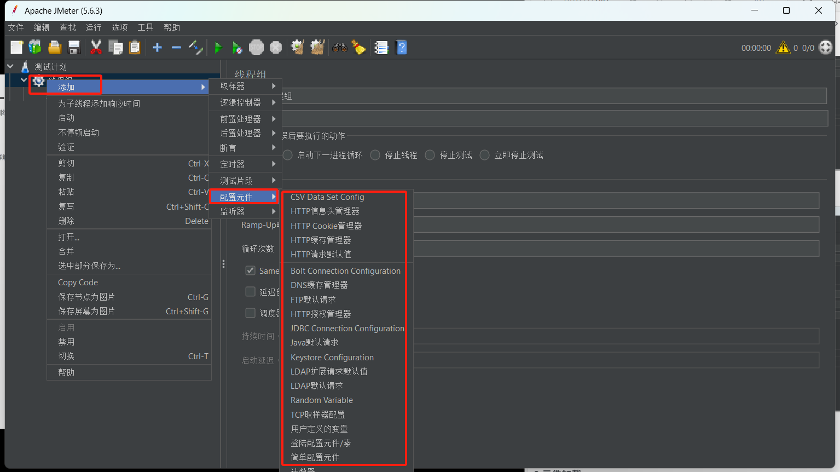Click Start no pauses icon
The width and height of the screenshot is (840, 472).
coord(237,48)
